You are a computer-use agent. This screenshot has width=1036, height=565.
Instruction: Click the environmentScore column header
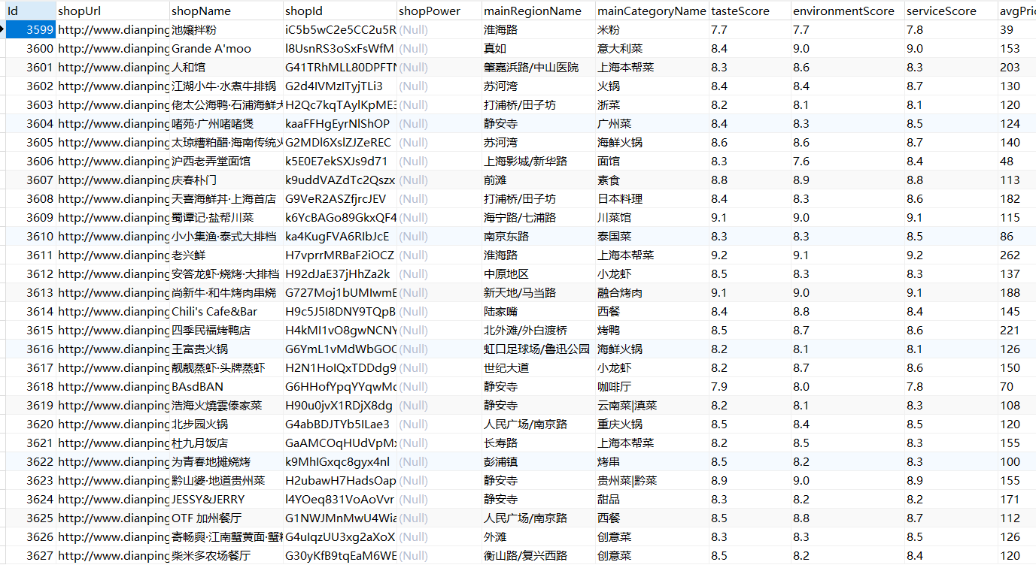[x=848, y=11]
